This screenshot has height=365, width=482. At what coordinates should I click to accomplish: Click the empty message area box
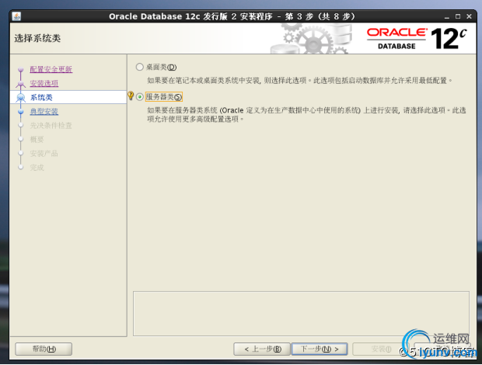coord(301,314)
